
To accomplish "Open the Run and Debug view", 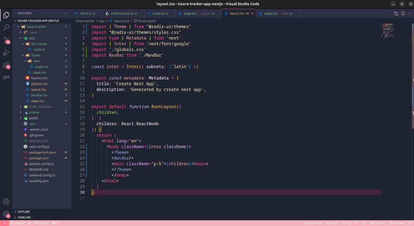I will coord(6,52).
